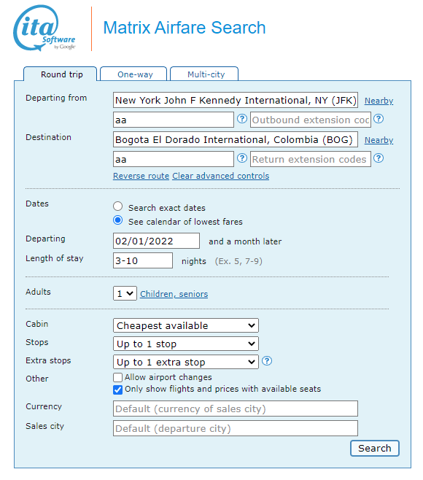Screen dimensions: 423x480
Task: Expand the Extra stops dropdown
Action: (186, 362)
